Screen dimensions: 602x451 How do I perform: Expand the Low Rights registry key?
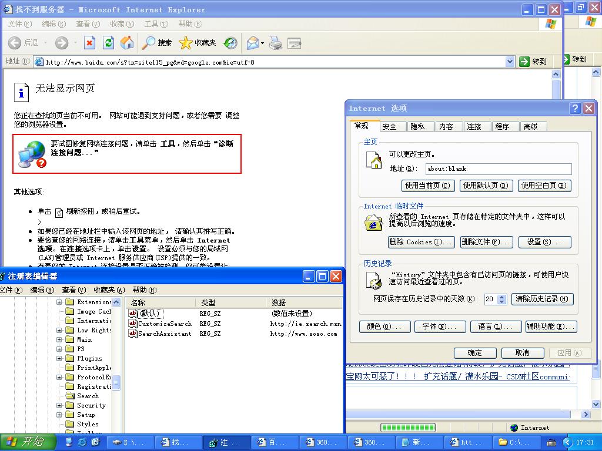pos(59,330)
